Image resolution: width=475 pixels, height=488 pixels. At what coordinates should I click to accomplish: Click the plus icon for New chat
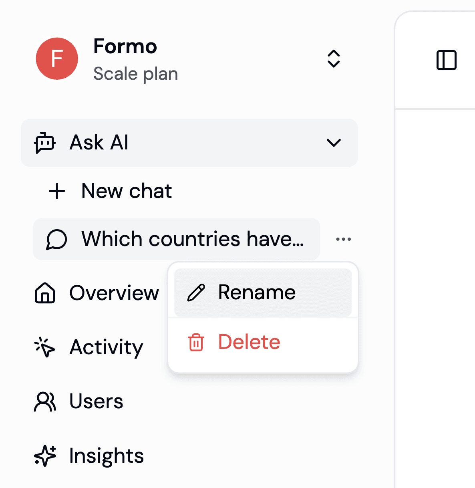(57, 191)
